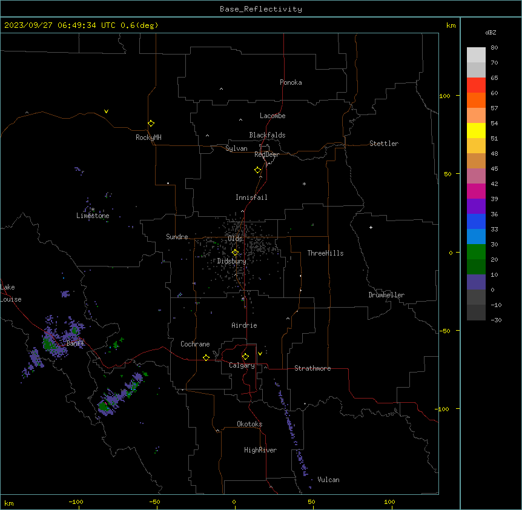This screenshot has width=522, height=510.
Task: Click the Banff label
Action: (75, 343)
